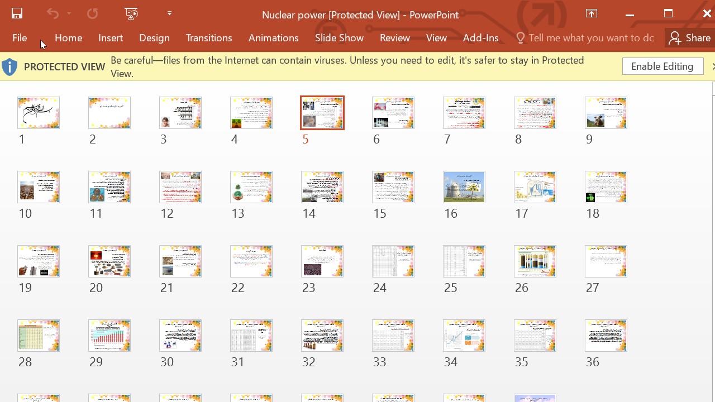
Task: Select slide 12 thumbnail
Action: (x=180, y=187)
